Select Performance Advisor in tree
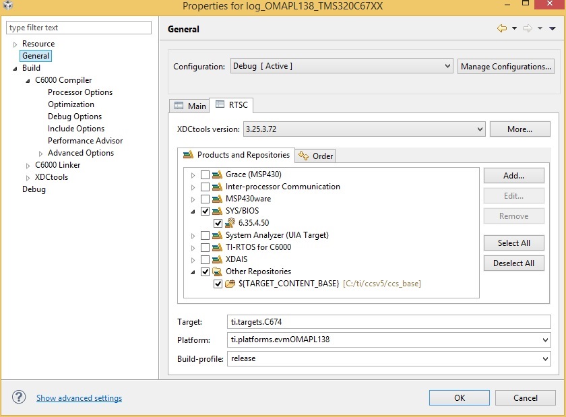 click(x=85, y=141)
